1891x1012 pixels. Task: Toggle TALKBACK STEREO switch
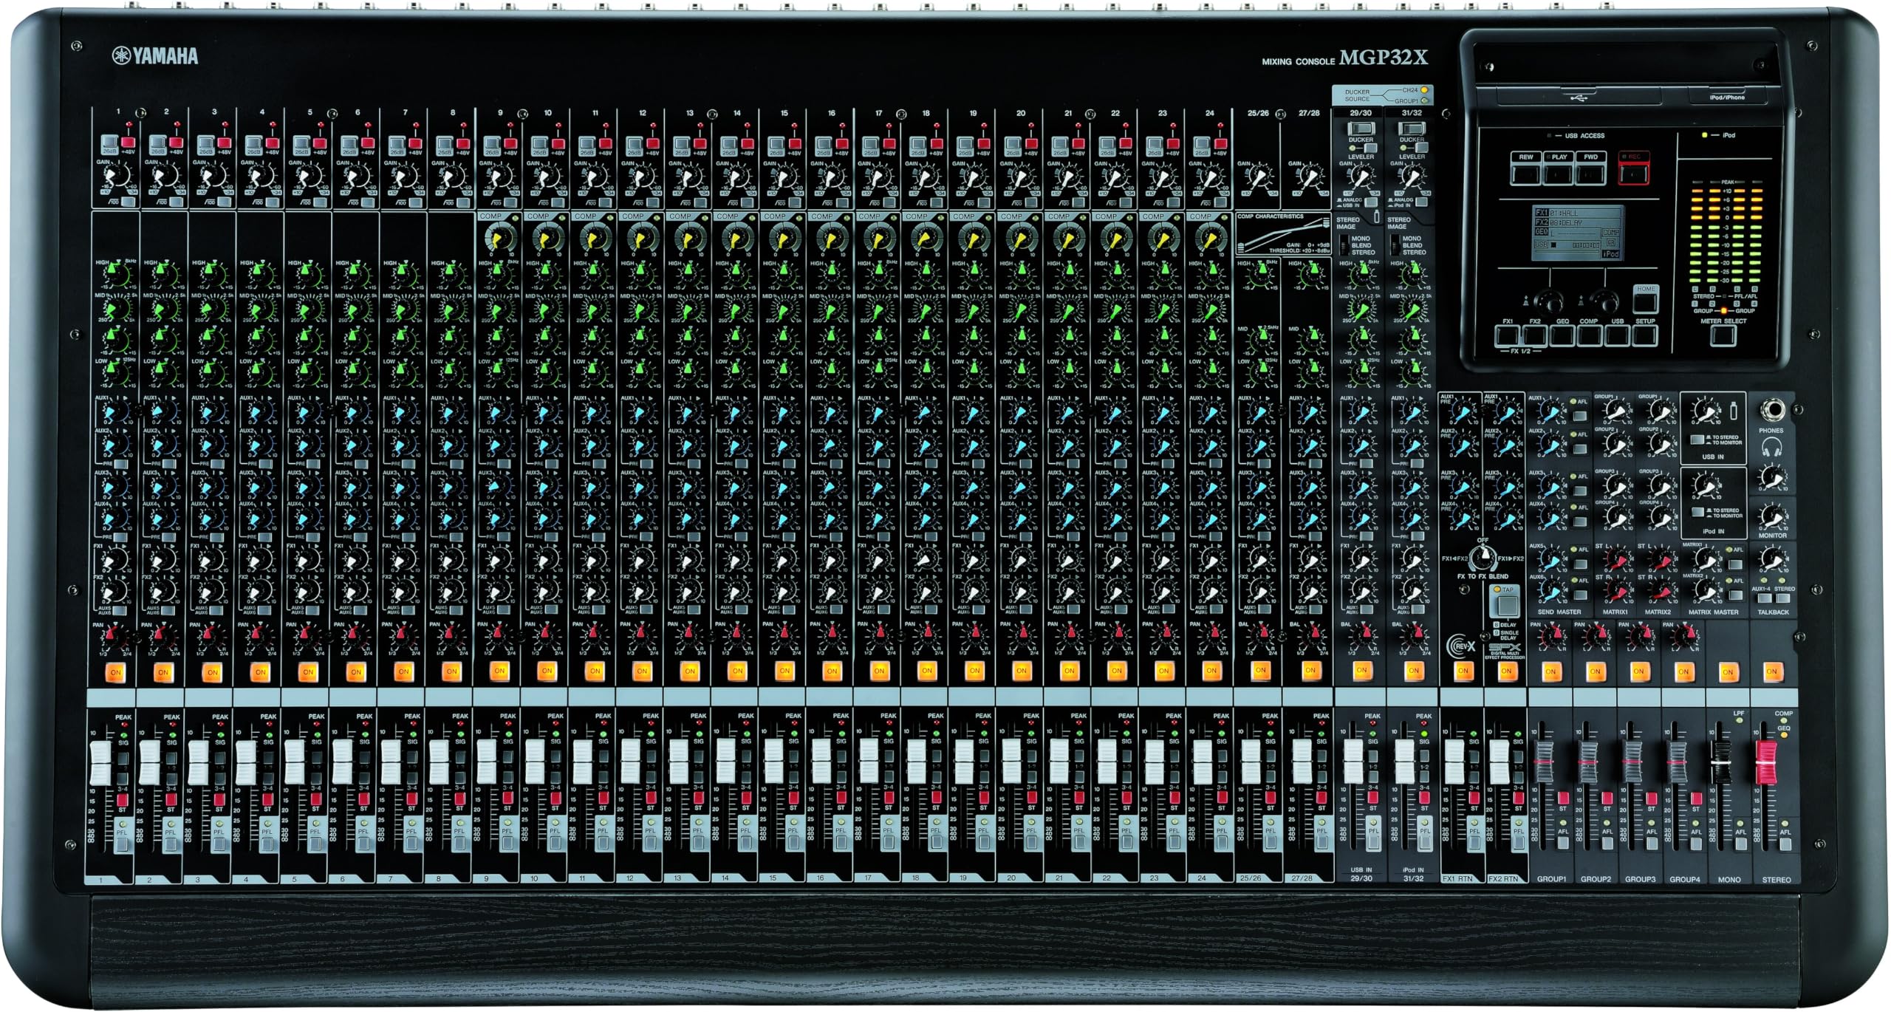1783,599
